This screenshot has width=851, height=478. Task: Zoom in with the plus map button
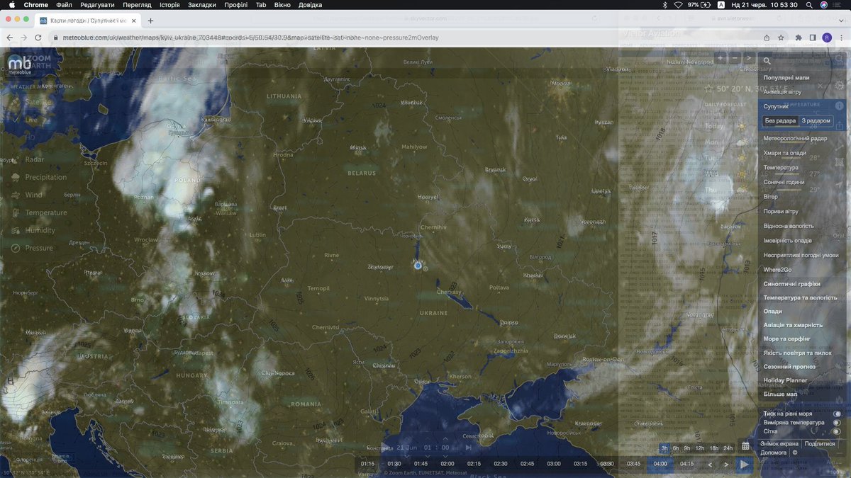[721, 57]
